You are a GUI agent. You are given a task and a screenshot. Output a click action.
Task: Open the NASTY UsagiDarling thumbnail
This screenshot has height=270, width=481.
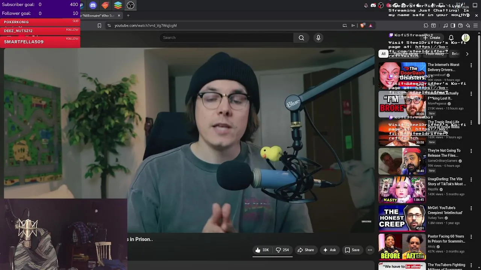tap(402, 190)
